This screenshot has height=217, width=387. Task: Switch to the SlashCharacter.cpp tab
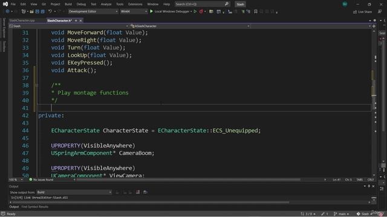(22, 20)
